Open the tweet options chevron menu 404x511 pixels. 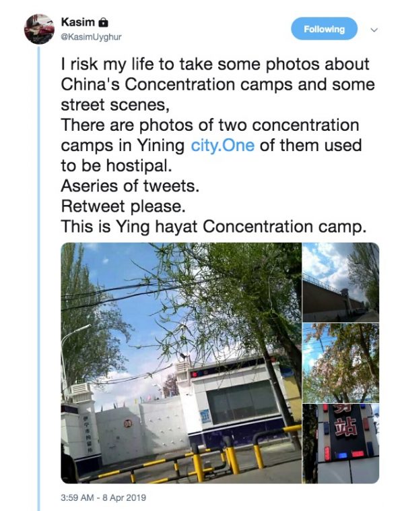click(374, 30)
